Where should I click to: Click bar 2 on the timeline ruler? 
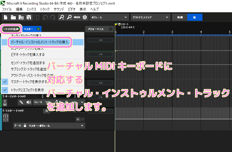point(143,32)
